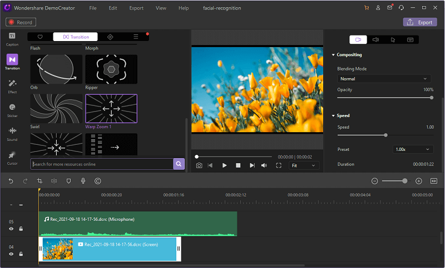The width and height of the screenshot is (445, 268).
Task: Zoom in the timeline with plus icon
Action: click(419, 181)
